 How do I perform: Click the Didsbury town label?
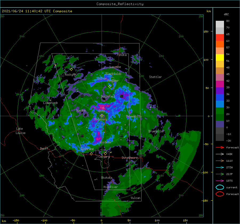tap(101, 119)
